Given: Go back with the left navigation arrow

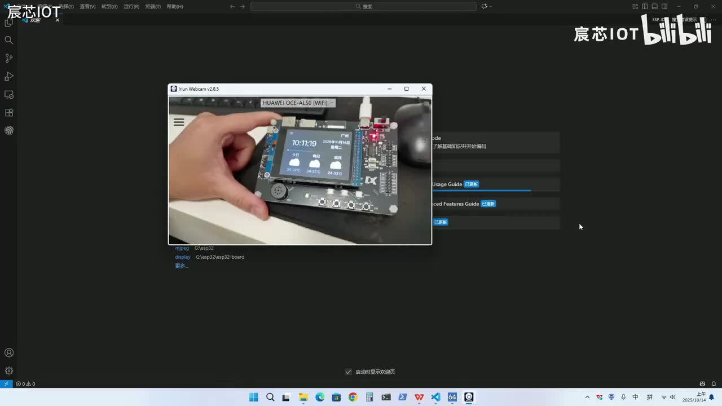Looking at the screenshot, I should (x=232, y=7).
